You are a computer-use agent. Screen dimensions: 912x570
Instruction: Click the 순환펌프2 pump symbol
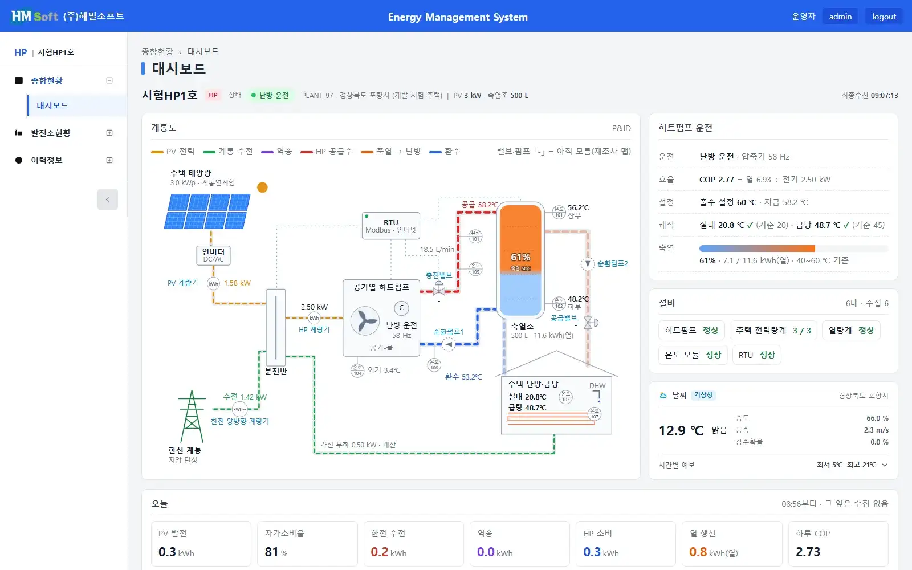[x=588, y=264]
